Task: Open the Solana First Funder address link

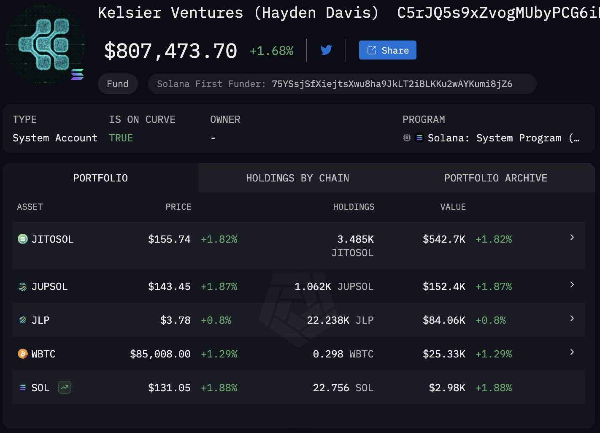Action: pyautogui.click(x=392, y=84)
